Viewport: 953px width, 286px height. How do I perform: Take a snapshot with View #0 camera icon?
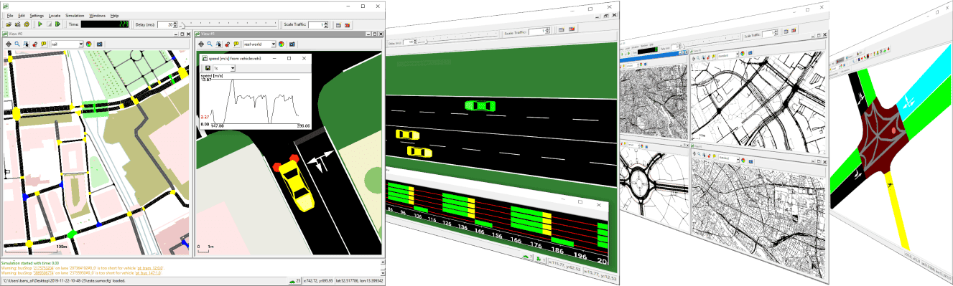[100, 44]
